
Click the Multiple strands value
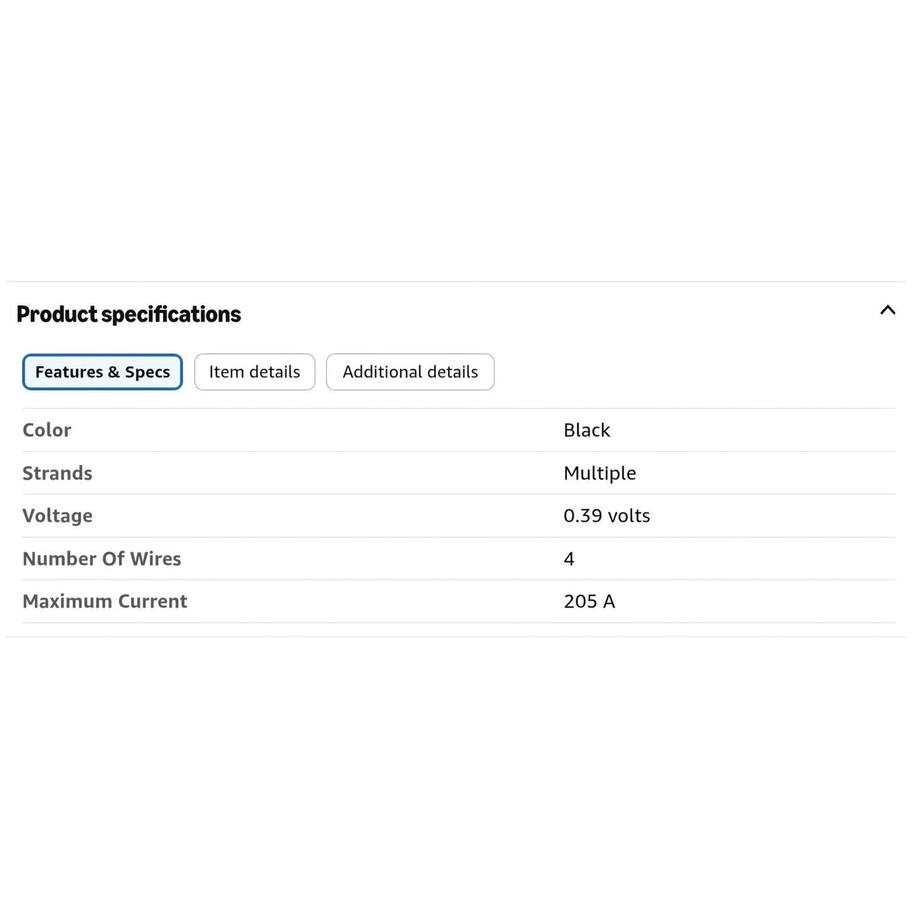click(x=600, y=473)
